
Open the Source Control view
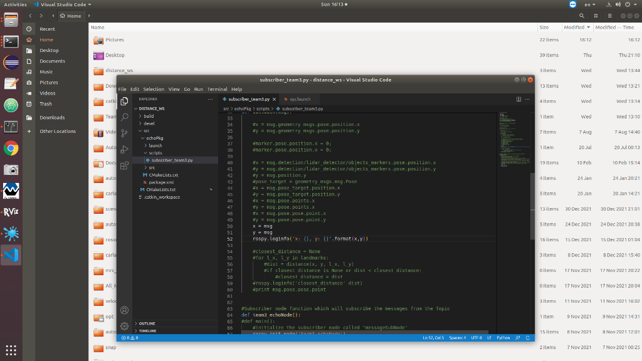[125, 133]
